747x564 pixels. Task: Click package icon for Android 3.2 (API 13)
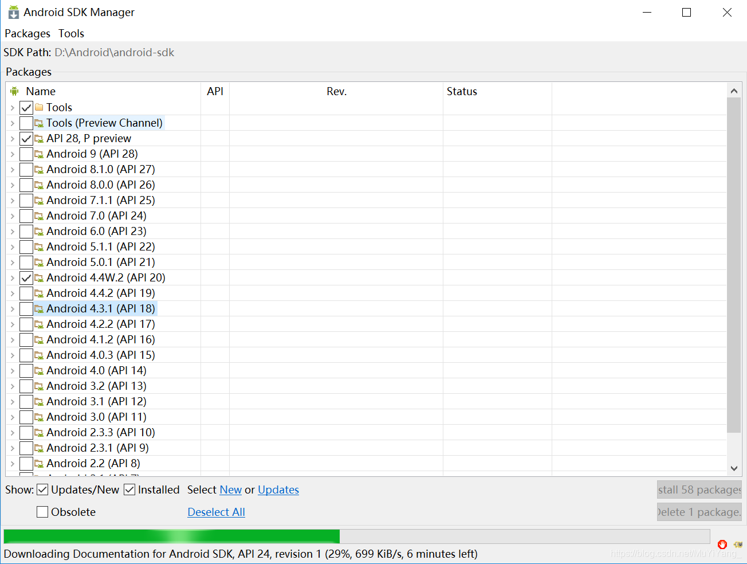tap(39, 386)
